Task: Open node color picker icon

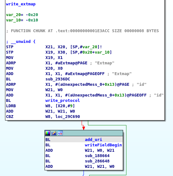Action: [48, 133]
